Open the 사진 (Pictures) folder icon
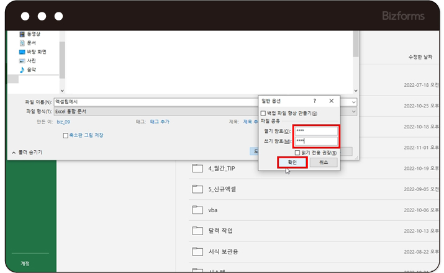Viewport: 444px width, 273px height. point(22,61)
